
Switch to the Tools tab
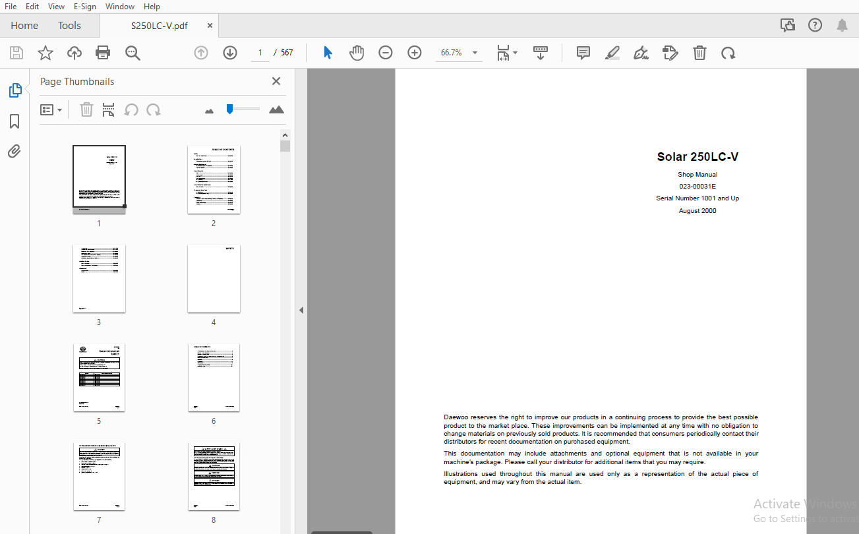click(x=69, y=25)
